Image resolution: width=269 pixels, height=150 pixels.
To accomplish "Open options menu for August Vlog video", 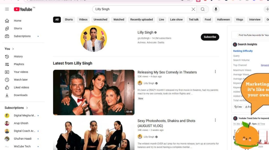I will (215, 120).
